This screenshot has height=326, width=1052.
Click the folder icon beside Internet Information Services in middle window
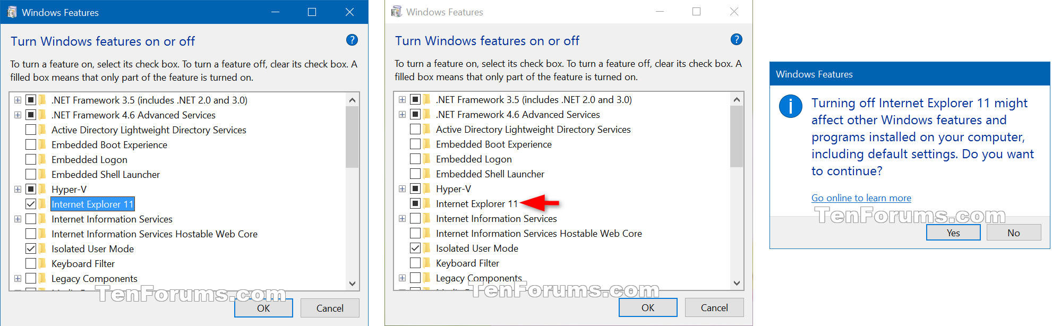pyautogui.click(x=427, y=218)
